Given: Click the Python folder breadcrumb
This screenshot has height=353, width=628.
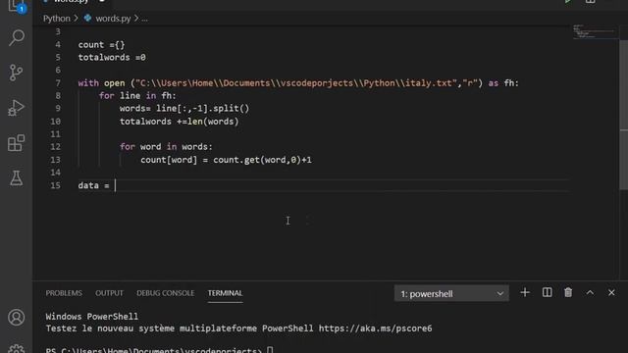Looking at the screenshot, I should click(x=57, y=19).
